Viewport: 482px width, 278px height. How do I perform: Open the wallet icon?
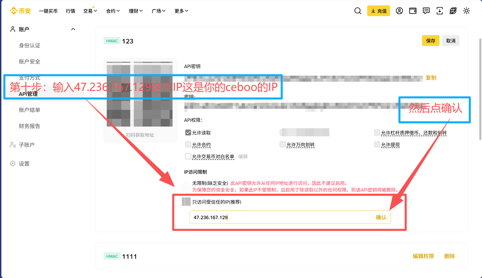point(413,11)
